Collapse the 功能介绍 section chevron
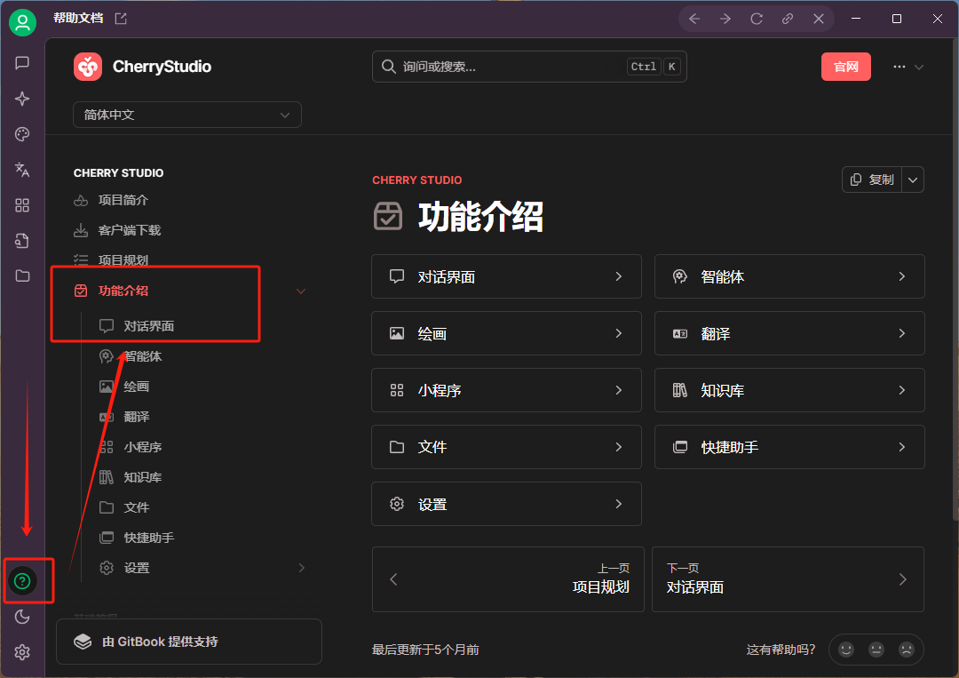This screenshot has width=959, height=678. (x=301, y=291)
